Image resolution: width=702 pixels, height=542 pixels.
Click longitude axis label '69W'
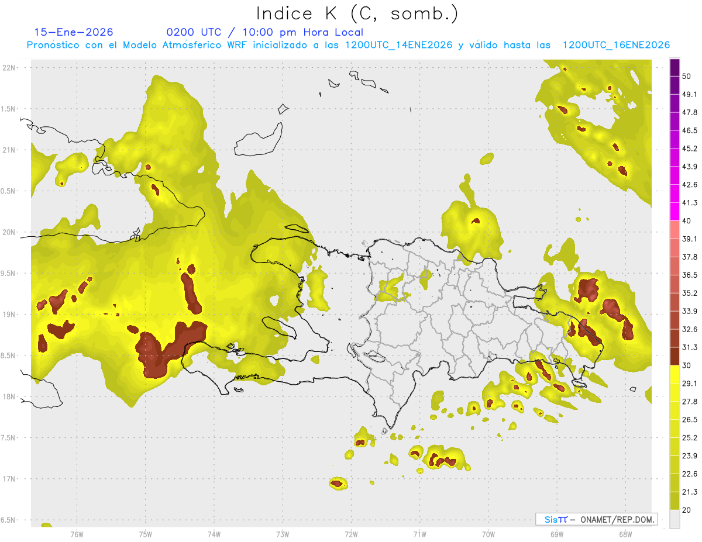(556, 534)
